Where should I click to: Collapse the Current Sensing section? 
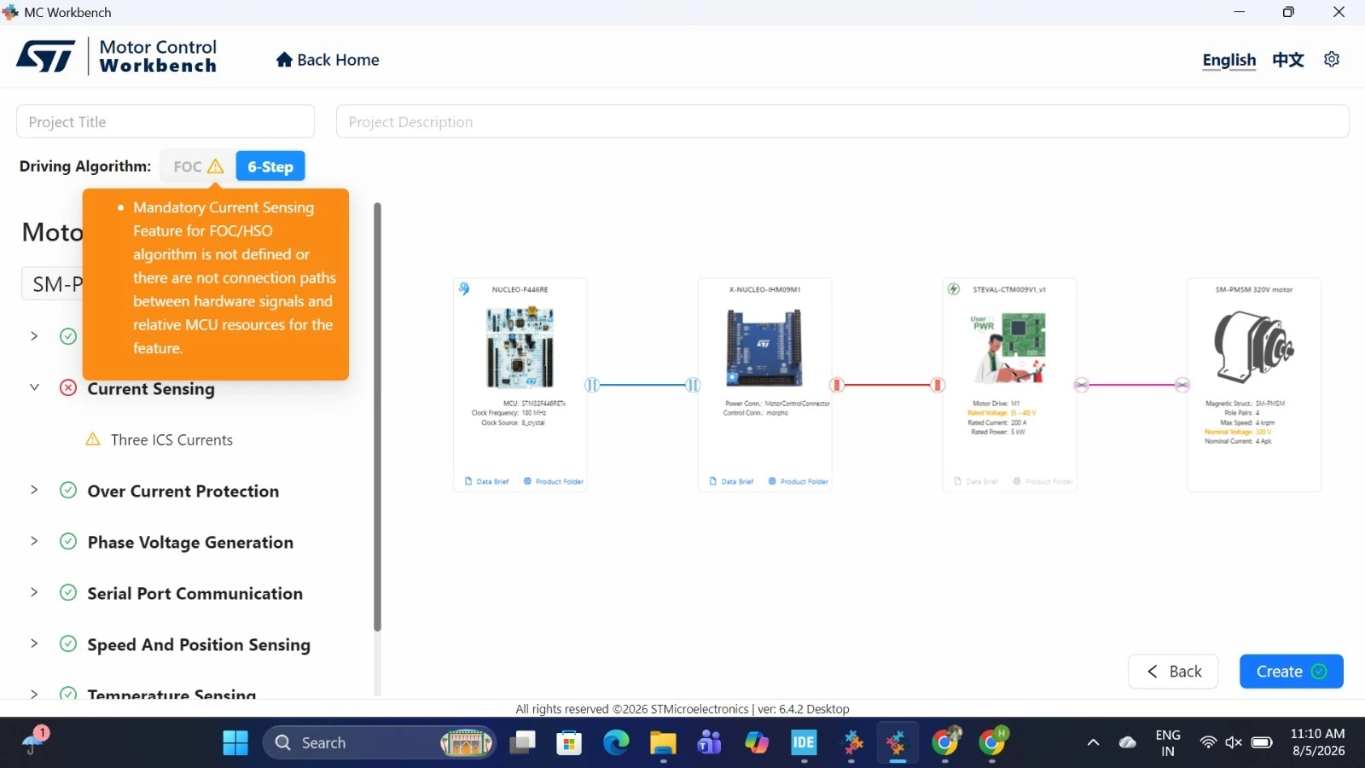coord(34,387)
